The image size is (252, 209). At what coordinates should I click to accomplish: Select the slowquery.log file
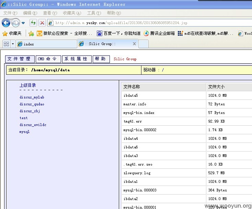point(137,173)
